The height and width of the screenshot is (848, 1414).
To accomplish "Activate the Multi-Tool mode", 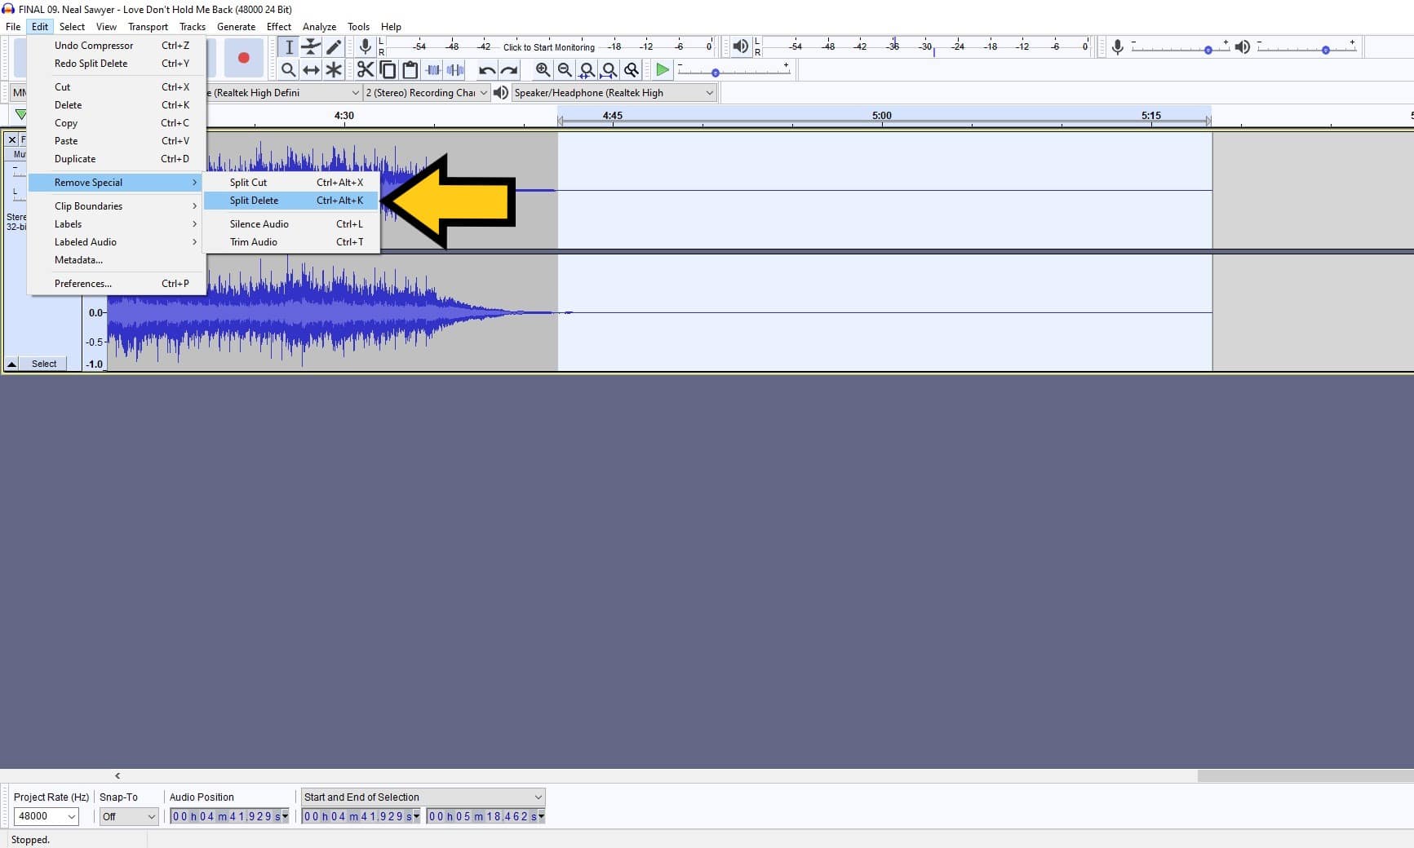I will point(334,70).
